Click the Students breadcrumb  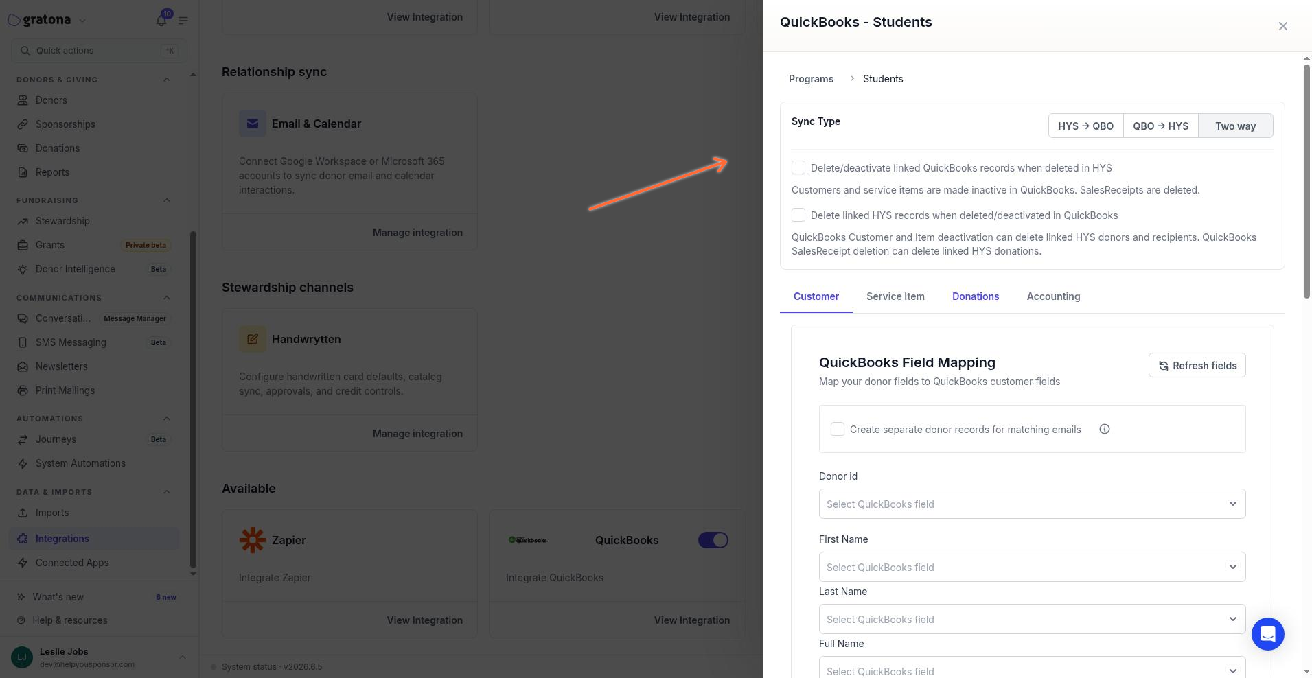(883, 79)
